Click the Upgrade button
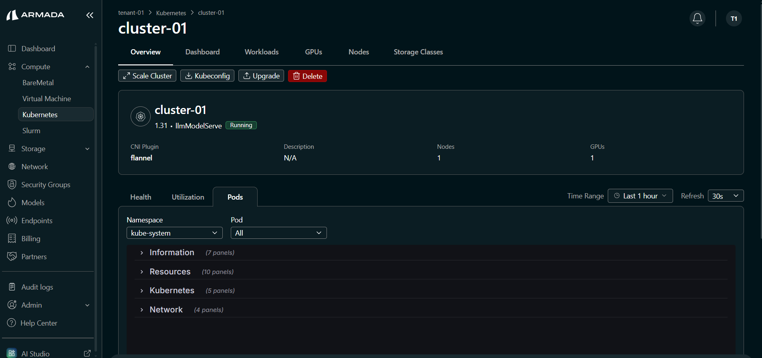The width and height of the screenshot is (762, 358). coord(261,76)
